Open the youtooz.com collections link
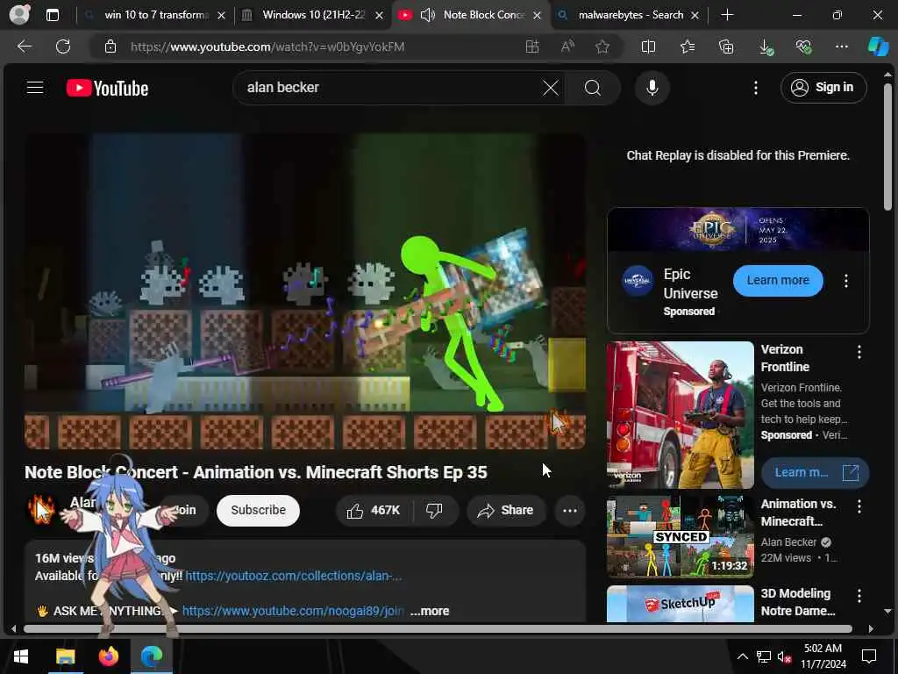 tap(293, 576)
